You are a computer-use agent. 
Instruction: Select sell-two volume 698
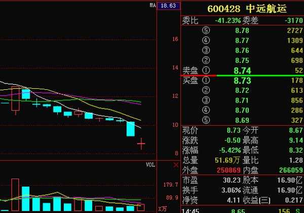tap(297, 60)
